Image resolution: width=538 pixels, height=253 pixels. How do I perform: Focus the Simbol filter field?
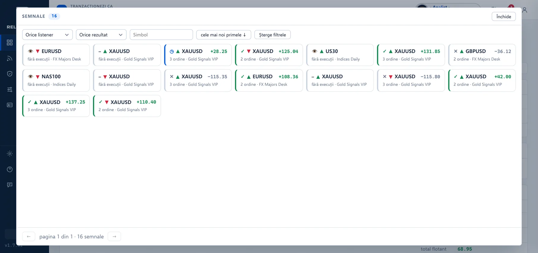click(x=161, y=35)
